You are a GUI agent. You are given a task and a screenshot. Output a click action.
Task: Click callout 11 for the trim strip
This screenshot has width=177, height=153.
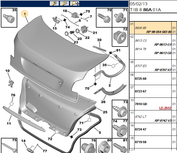tap(9, 123)
